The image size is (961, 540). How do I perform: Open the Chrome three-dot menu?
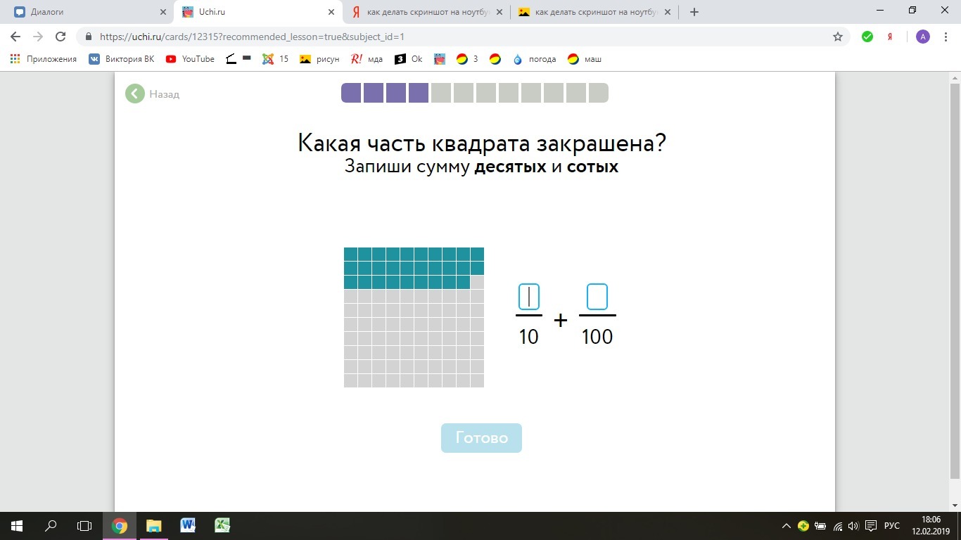(x=946, y=37)
